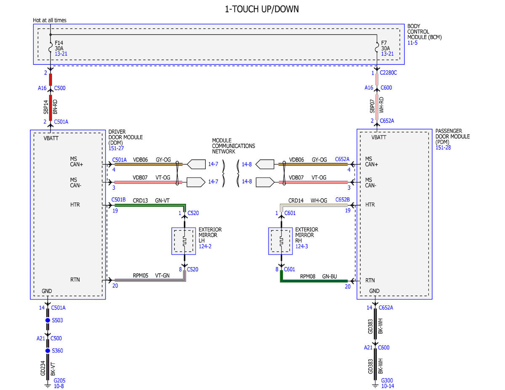Viewport: 505px width, 390px height.
Task: Open the C520 connector at pin 1
Action: [x=193, y=213]
